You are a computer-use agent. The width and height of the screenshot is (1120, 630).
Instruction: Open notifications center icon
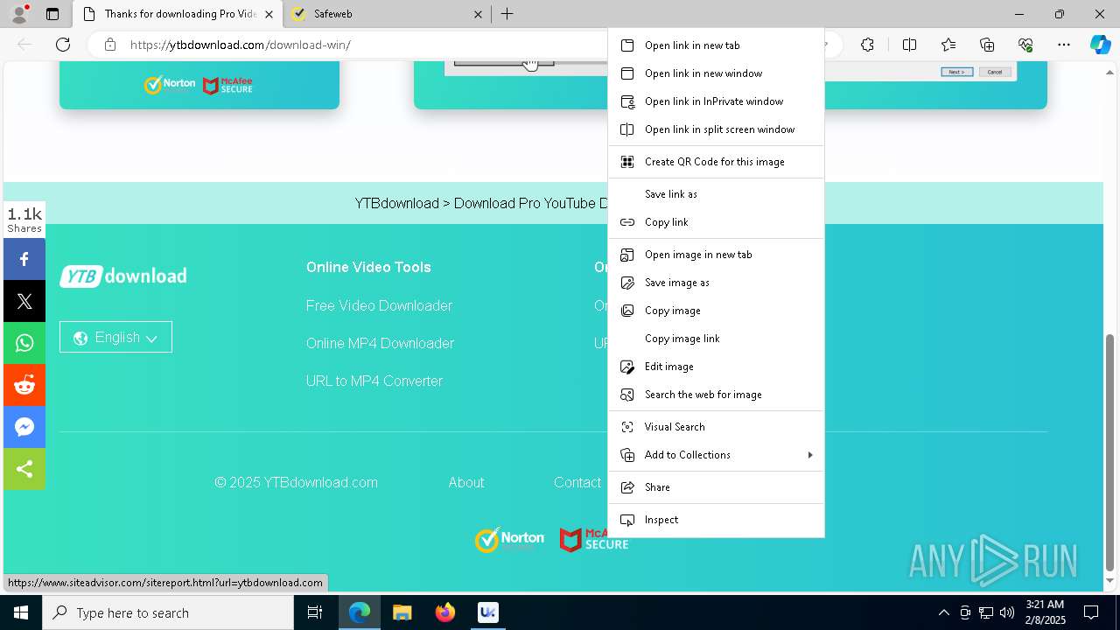[1091, 612]
